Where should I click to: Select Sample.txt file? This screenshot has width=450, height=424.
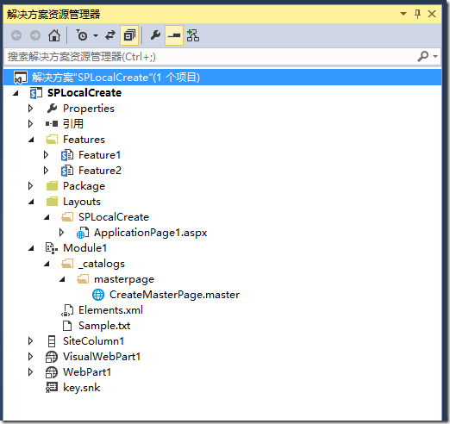(104, 326)
